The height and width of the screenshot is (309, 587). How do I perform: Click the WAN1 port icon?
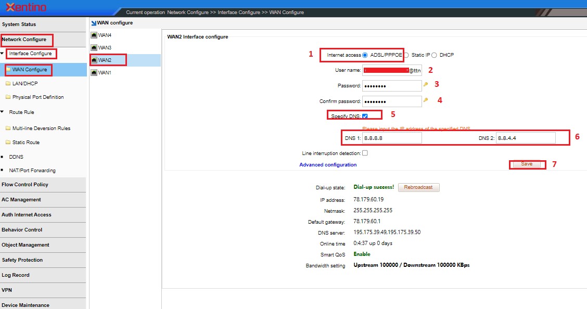pos(94,73)
